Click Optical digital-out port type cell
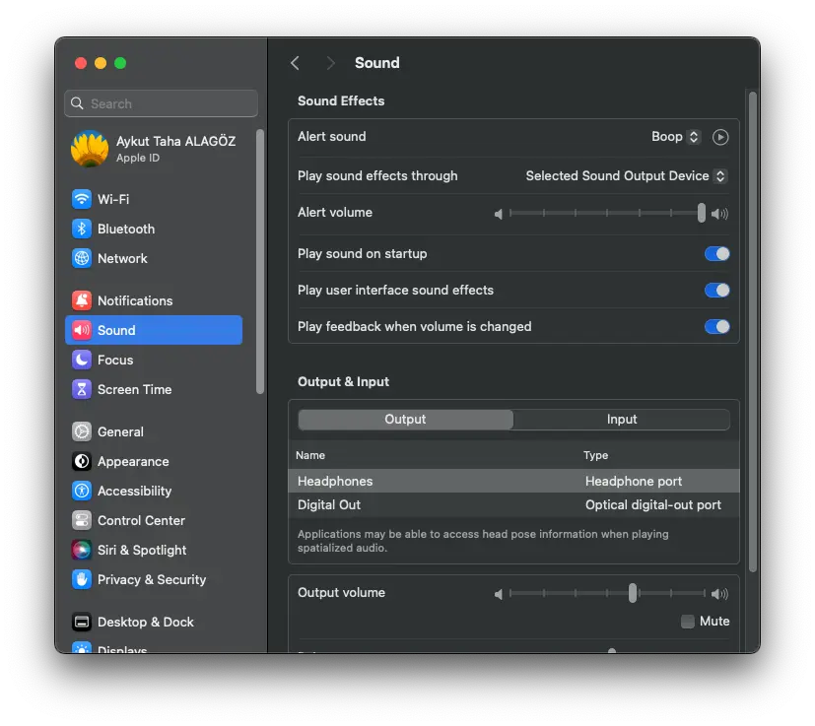Image resolution: width=815 pixels, height=726 pixels. tap(652, 504)
